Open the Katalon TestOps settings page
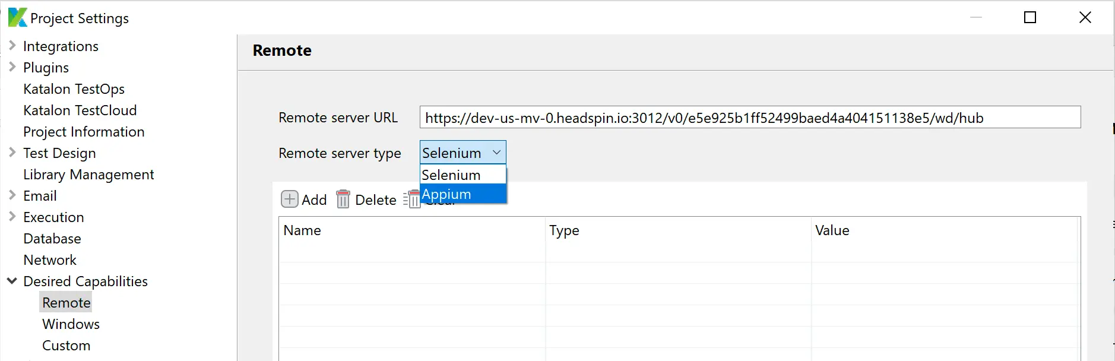This screenshot has width=1115, height=361. coord(74,88)
